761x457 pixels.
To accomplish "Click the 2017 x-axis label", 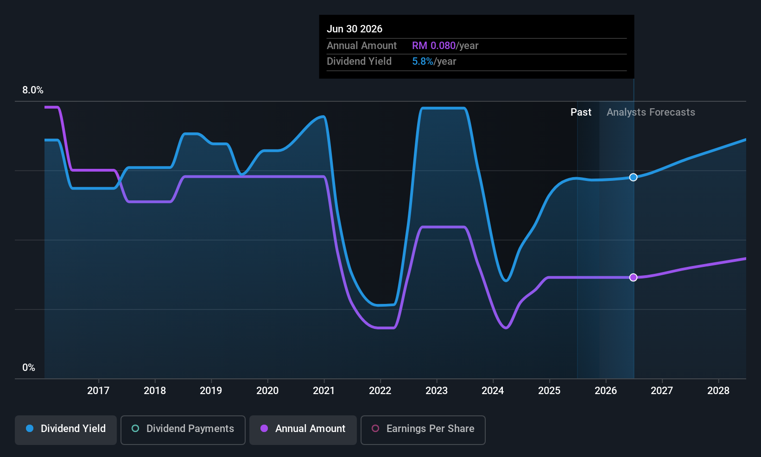I will 98,391.
